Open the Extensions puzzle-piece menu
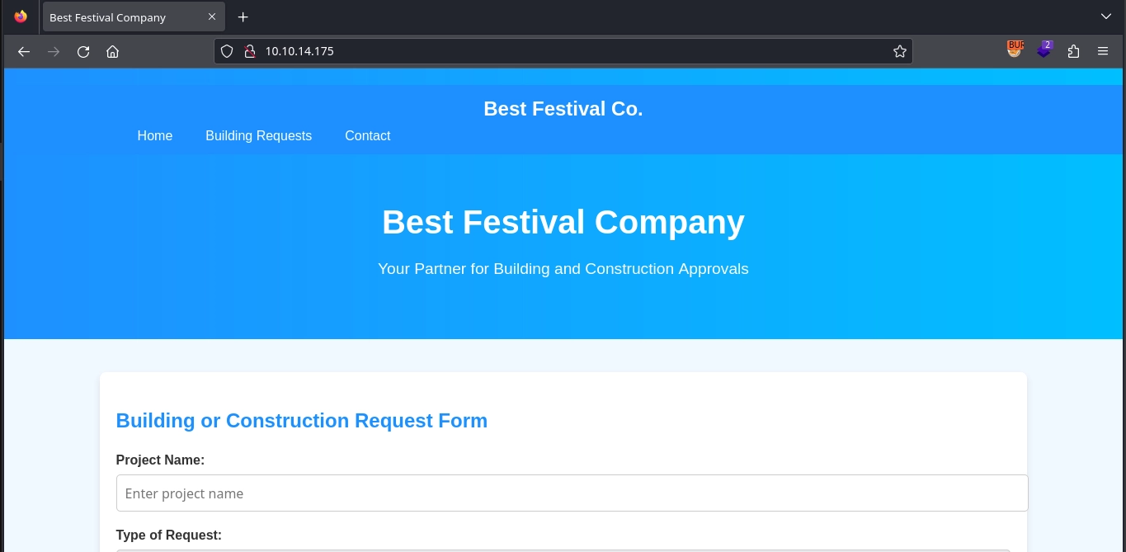This screenshot has height=552, width=1126. (x=1073, y=51)
